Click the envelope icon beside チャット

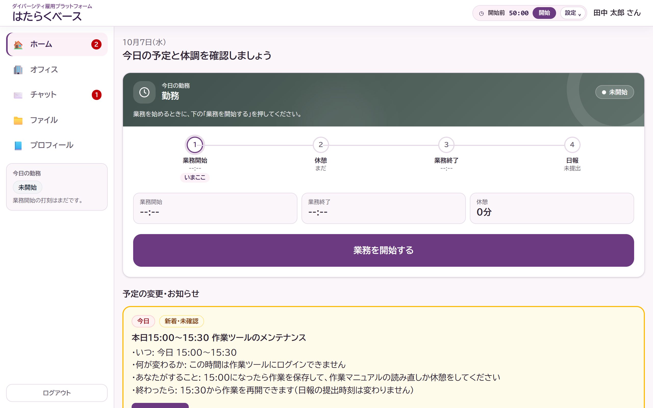pos(18,95)
